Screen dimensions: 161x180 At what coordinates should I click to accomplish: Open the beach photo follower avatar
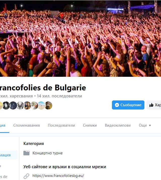pyautogui.click(x=42, y=105)
